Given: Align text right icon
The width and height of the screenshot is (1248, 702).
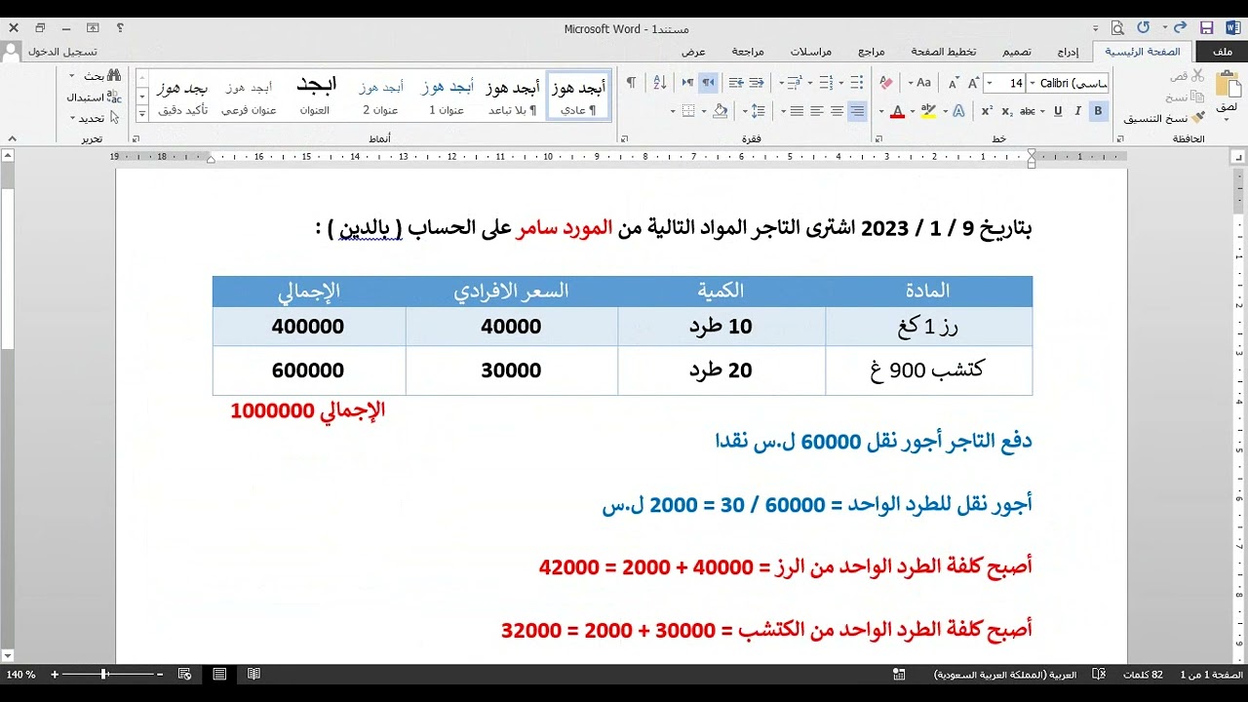Looking at the screenshot, I should (858, 111).
